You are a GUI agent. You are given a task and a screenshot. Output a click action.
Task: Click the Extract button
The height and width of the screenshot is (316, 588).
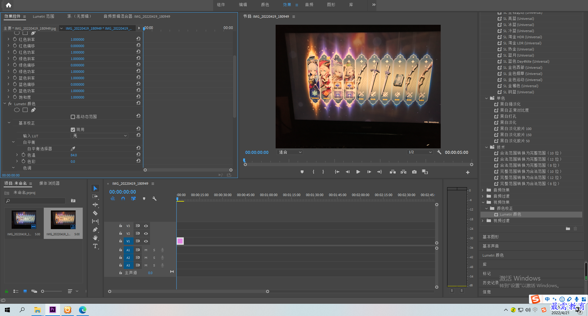(x=404, y=172)
